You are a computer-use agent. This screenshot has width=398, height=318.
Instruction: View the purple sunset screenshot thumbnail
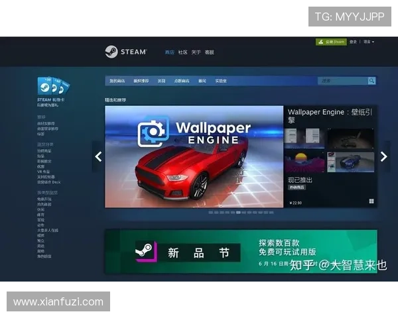pyautogui.click(x=304, y=162)
